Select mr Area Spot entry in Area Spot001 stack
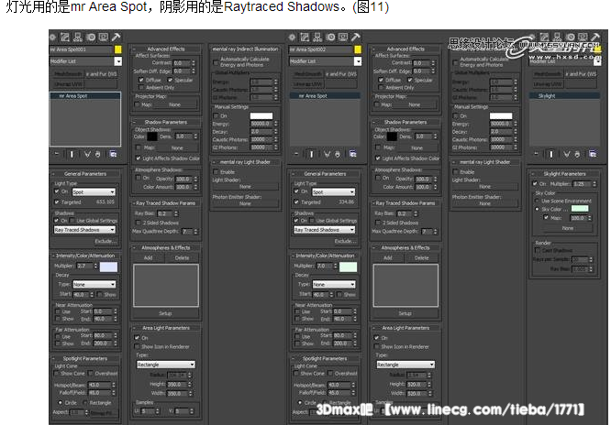This screenshot has height=425, width=611. click(x=85, y=96)
